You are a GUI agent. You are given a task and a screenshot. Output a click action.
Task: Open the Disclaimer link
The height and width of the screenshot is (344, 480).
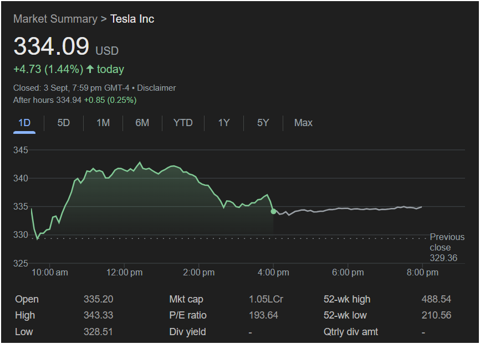tap(156, 88)
